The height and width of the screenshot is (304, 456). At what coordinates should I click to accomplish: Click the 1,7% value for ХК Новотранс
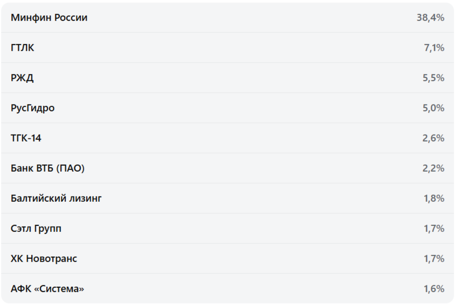point(434,259)
